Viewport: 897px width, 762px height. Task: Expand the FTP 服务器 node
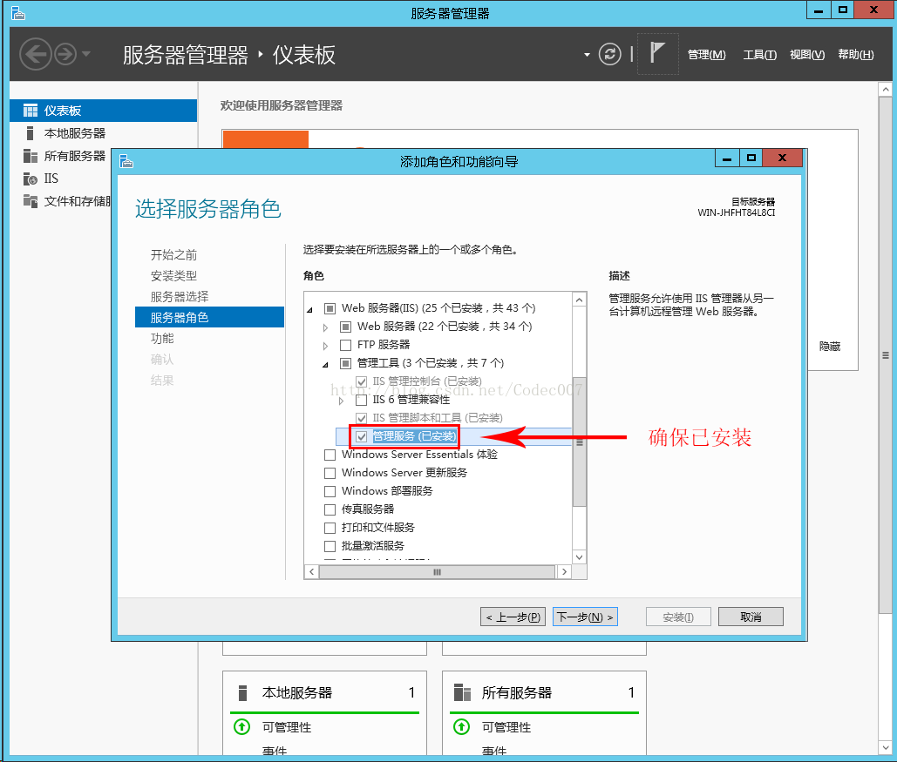click(x=325, y=346)
